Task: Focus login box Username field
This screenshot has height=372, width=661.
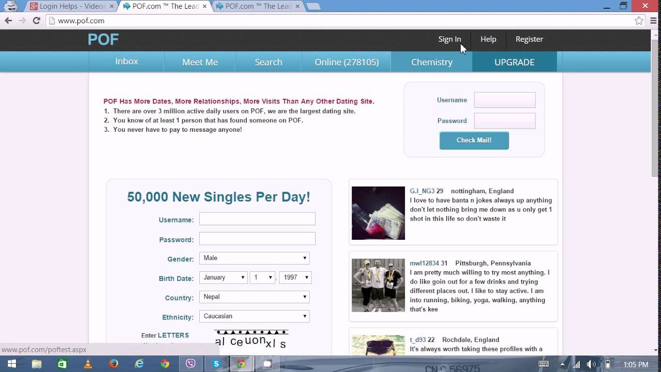Action: [505, 100]
